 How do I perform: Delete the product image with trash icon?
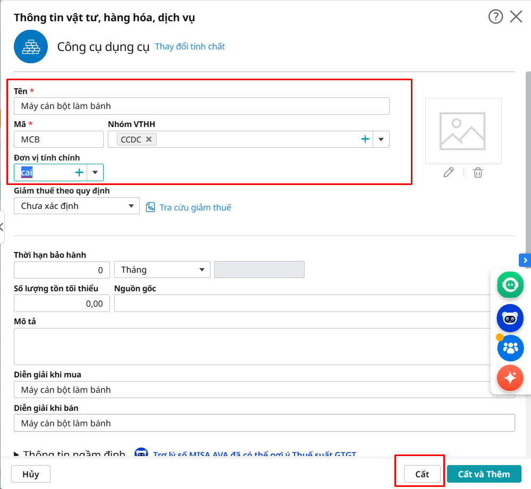[x=478, y=172]
